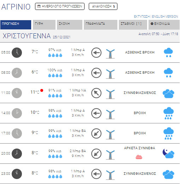Click the cloudy weather icon at 11:00
This screenshot has height=184, width=180.
pos(168,94)
